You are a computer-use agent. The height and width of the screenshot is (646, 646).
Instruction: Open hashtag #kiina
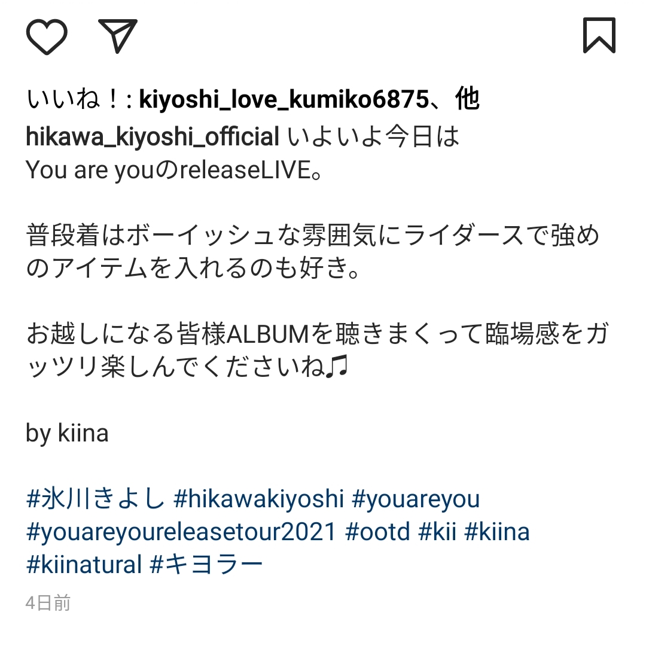497,531
